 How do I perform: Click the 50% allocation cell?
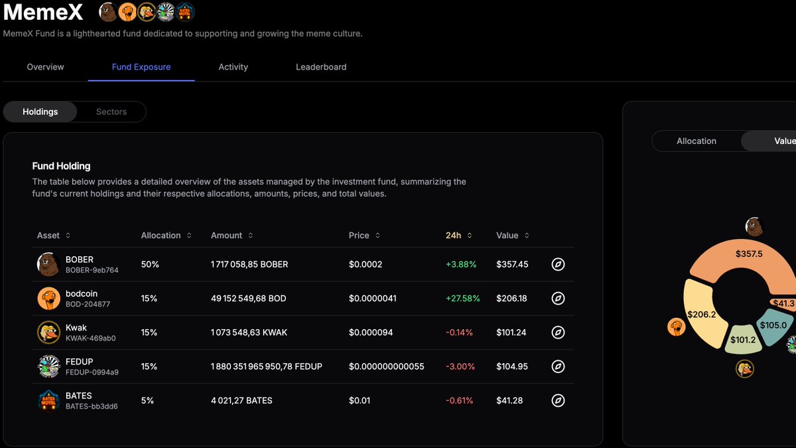pyautogui.click(x=150, y=264)
